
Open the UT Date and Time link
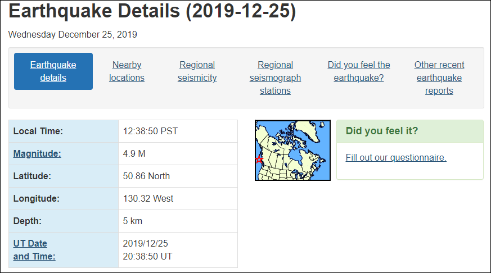tap(34, 250)
